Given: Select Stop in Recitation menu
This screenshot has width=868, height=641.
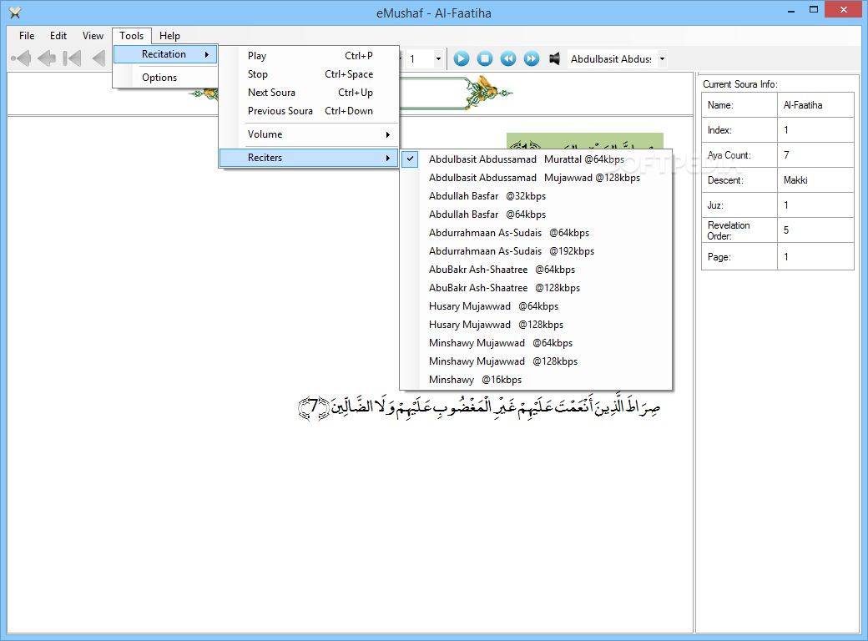Looking at the screenshot, I should tap(309, 74).
